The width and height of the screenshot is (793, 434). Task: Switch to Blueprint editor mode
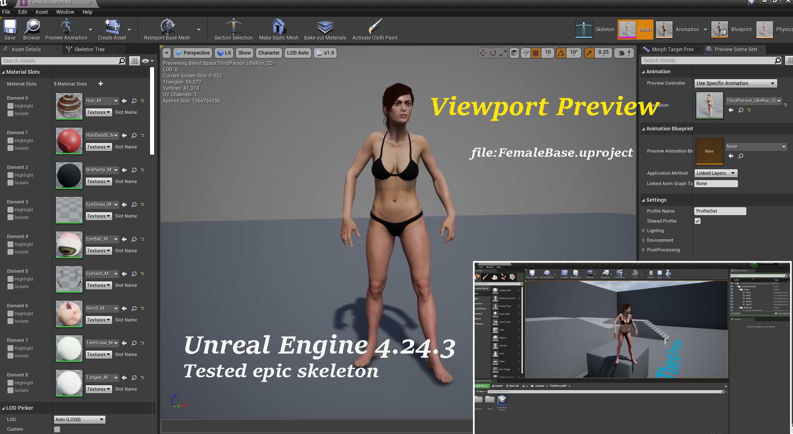coord(732,30)
